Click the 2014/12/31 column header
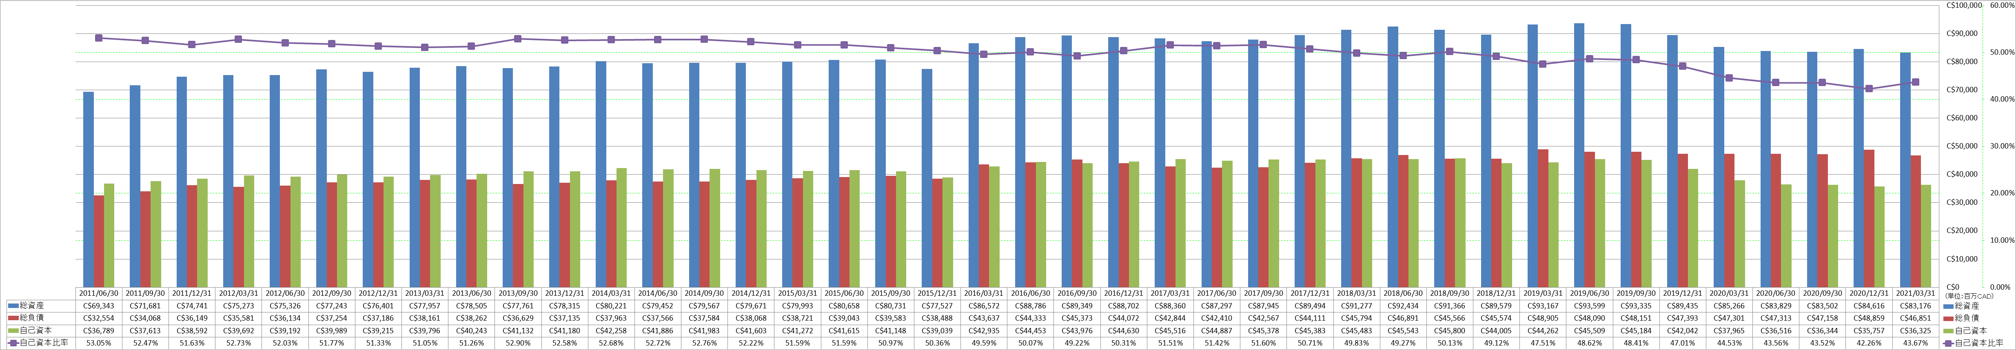Image resolution: width=2016 pixels, height=350 pixels. point(751,293)
